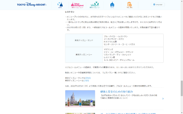Select the リストランテ・ディ・カナレット entry
This screenshot has height=114, width=183.
118,55
